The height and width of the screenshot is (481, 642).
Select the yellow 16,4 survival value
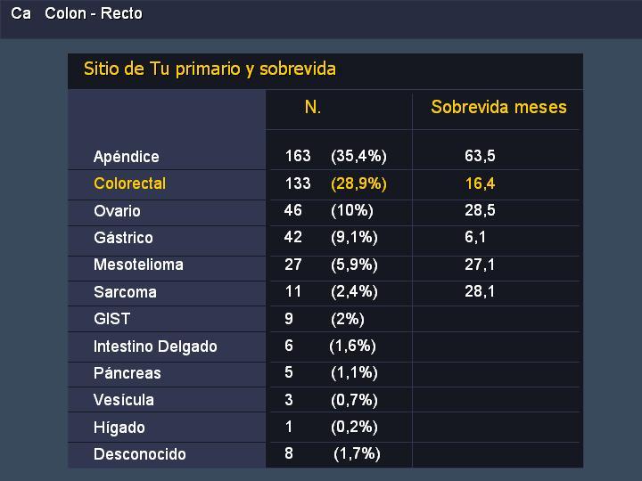480,183
